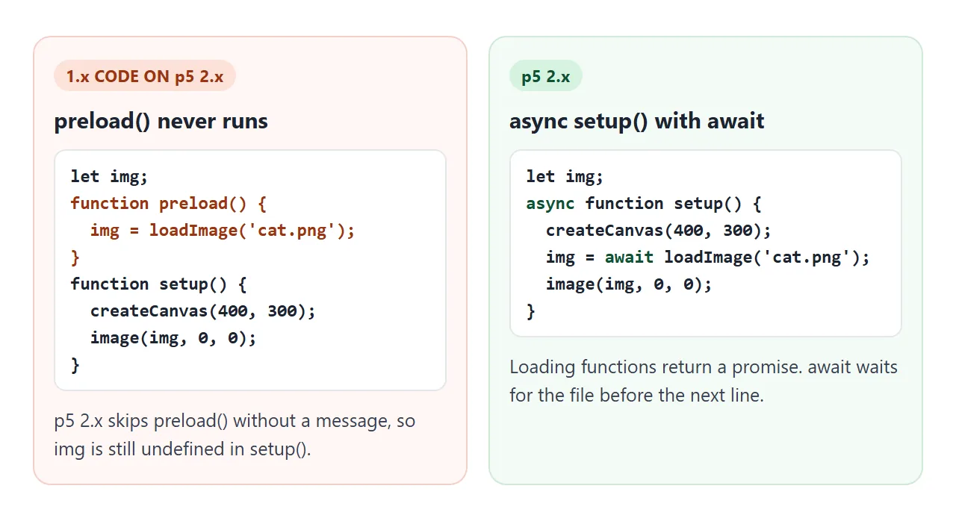Click the heading 'preload() never runs'
Viewport: 956px width, 524px height.
[x=161, y=121]
